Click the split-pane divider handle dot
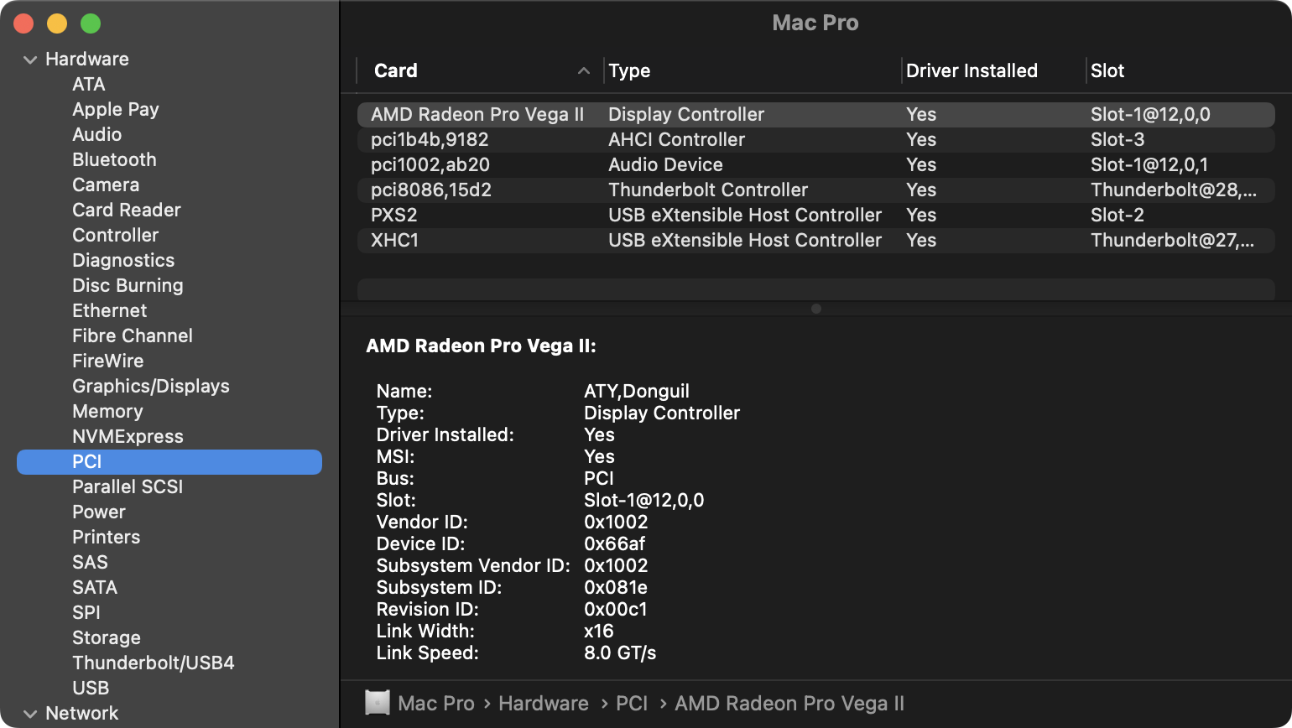Screen dimensions: 1292x728 [815, 309]
